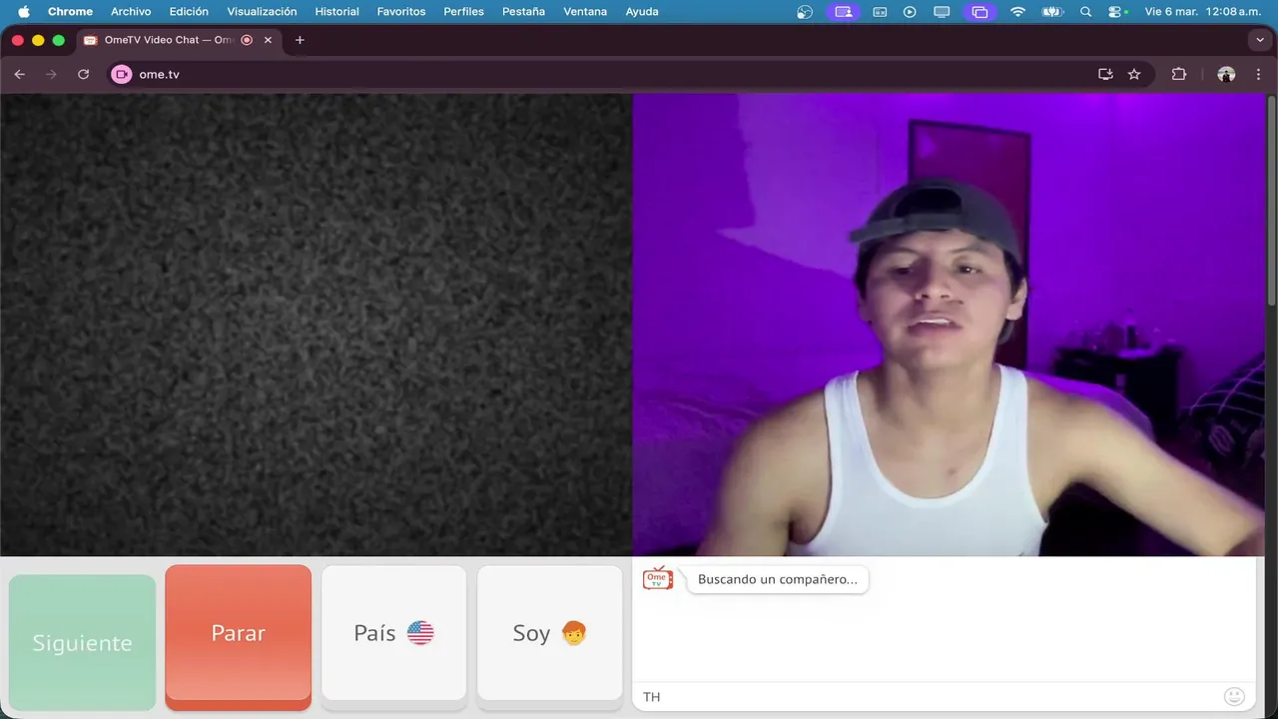The height and width of the screenshot is (719, 1278).
Task: Click the first globe-like menu bar status icon
Action: [x=806, y=12]
